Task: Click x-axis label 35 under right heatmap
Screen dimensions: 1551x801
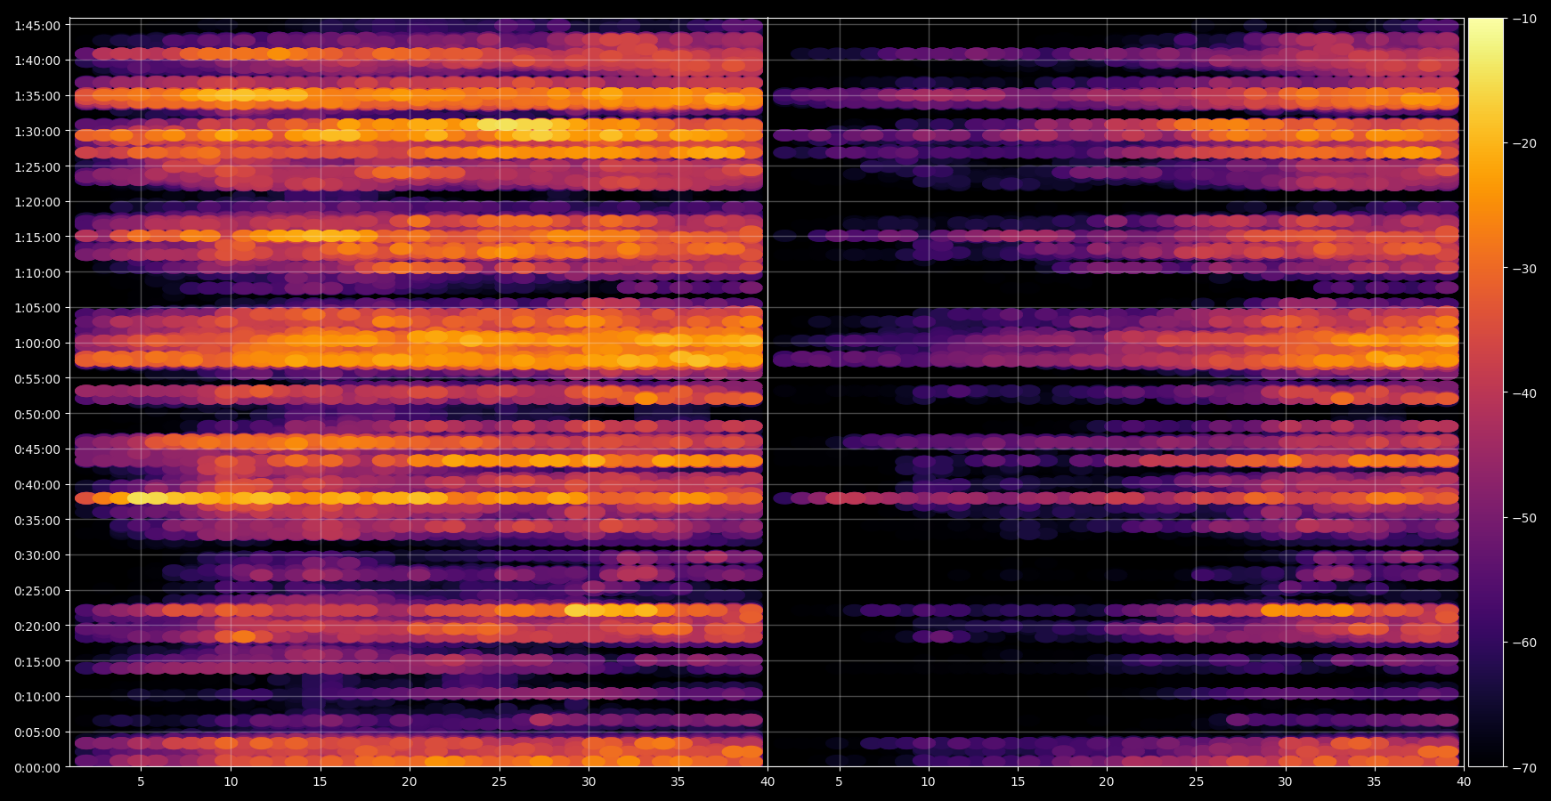Action: [1375, 782]
